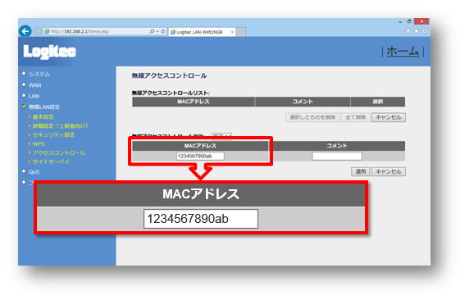The height and width of the screenshot is (300, 465).
Task: Open 詳細設定(上級者向け) submenu item
Action: point(60,126)
